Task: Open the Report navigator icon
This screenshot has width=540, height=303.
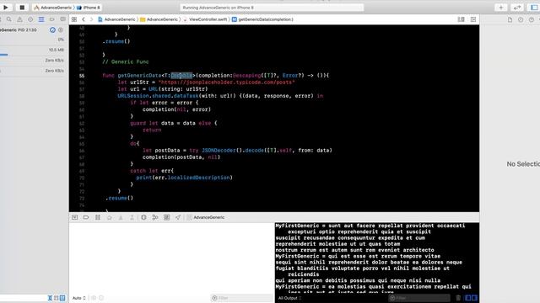Action: (62, 19)
